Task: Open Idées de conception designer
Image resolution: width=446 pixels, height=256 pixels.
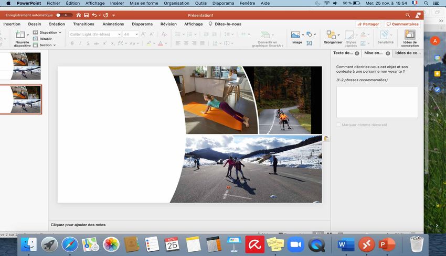Action: 410,35
